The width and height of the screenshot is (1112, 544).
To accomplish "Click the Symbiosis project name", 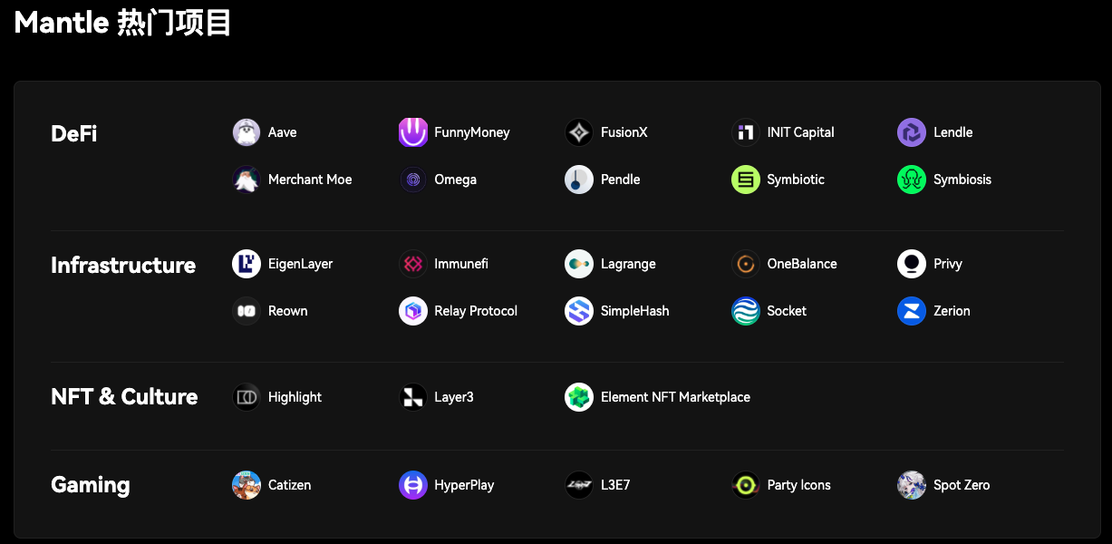I will [962, 180].
